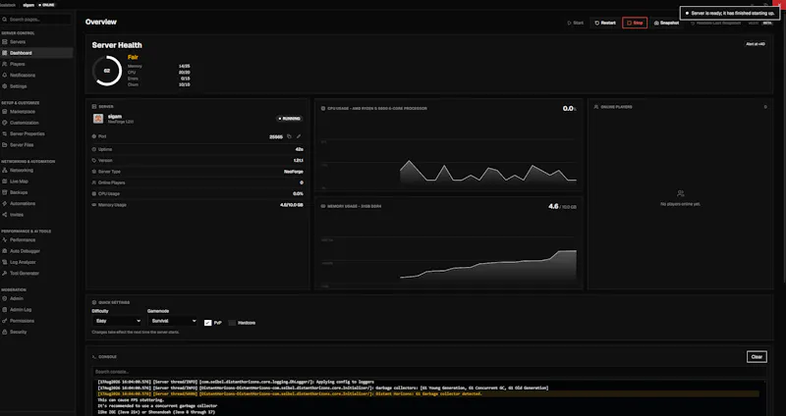Click the Server Type row
Screen dimensions: 786x416
point(198,172)
